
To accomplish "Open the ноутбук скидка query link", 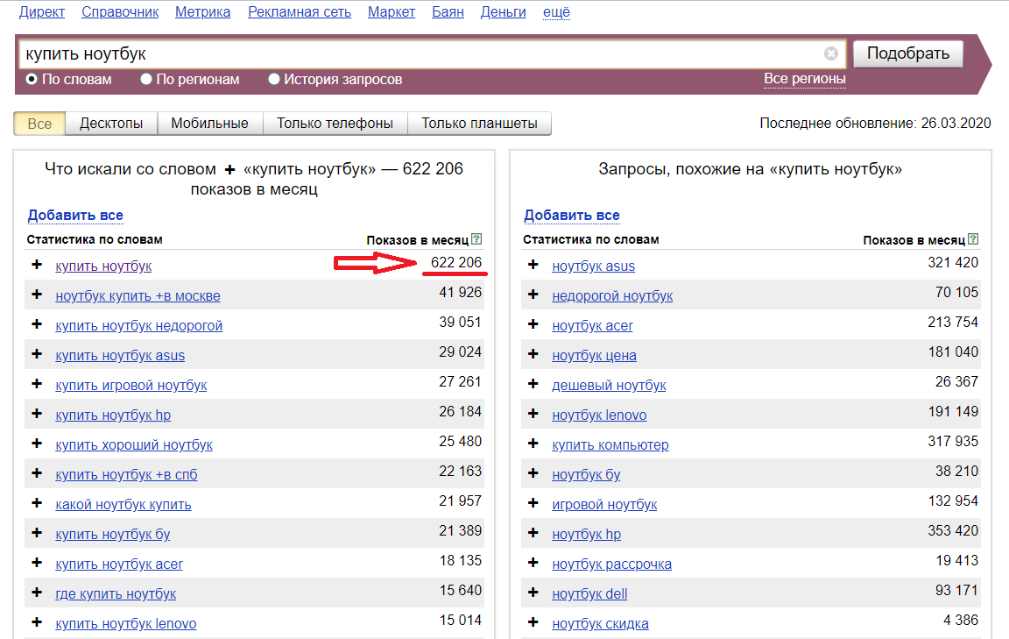I will [600, 623].
